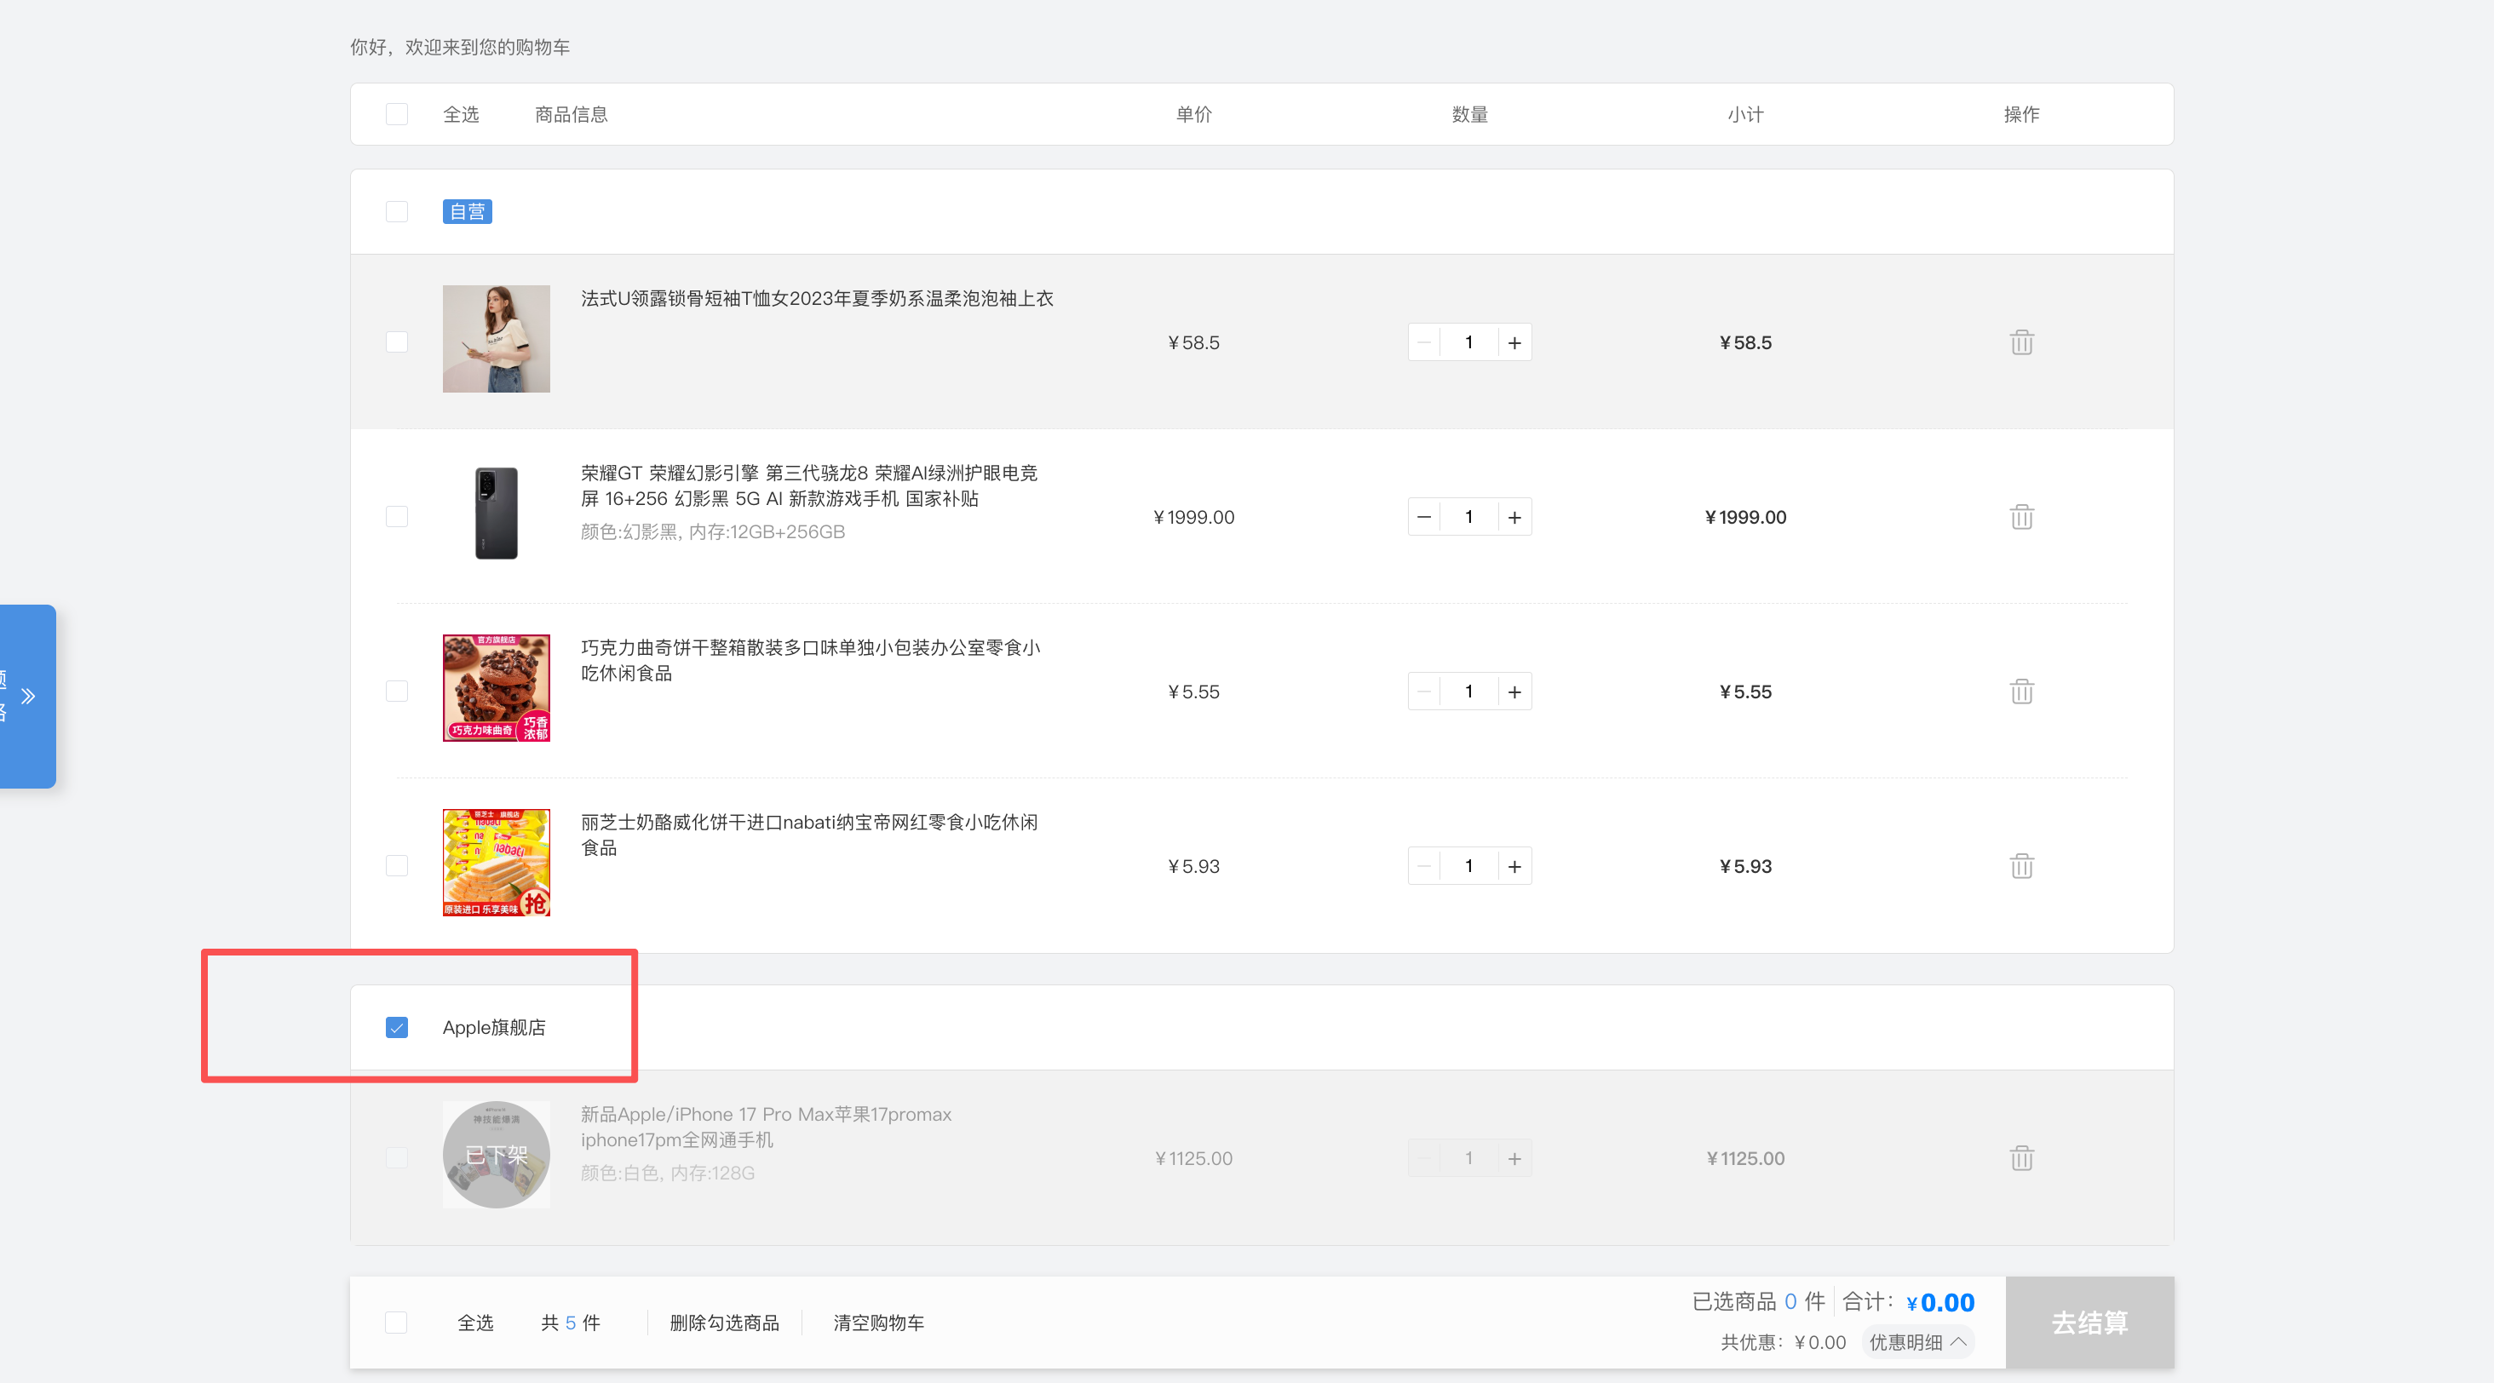
Task: Click the nabati wafer quantity field
Action: tap(1468, 865)
